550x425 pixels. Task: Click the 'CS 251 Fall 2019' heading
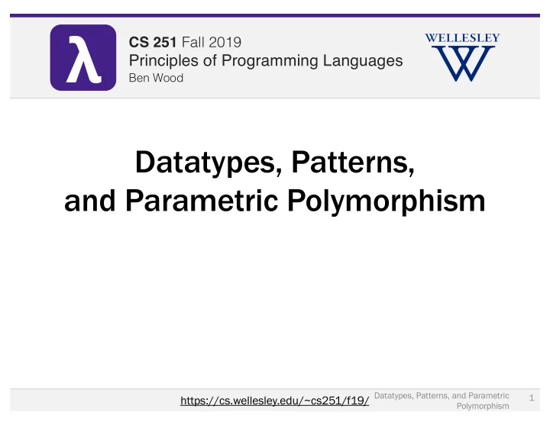[x=185, y=42]
